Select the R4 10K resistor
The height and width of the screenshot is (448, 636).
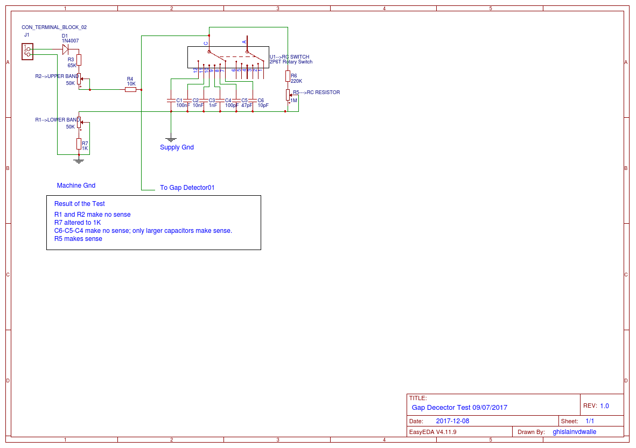(130, 90)
